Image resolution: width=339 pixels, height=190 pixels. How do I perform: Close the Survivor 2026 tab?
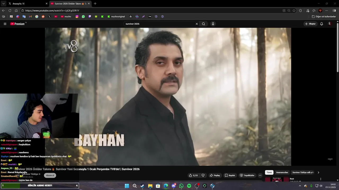[x=89, y=4]
